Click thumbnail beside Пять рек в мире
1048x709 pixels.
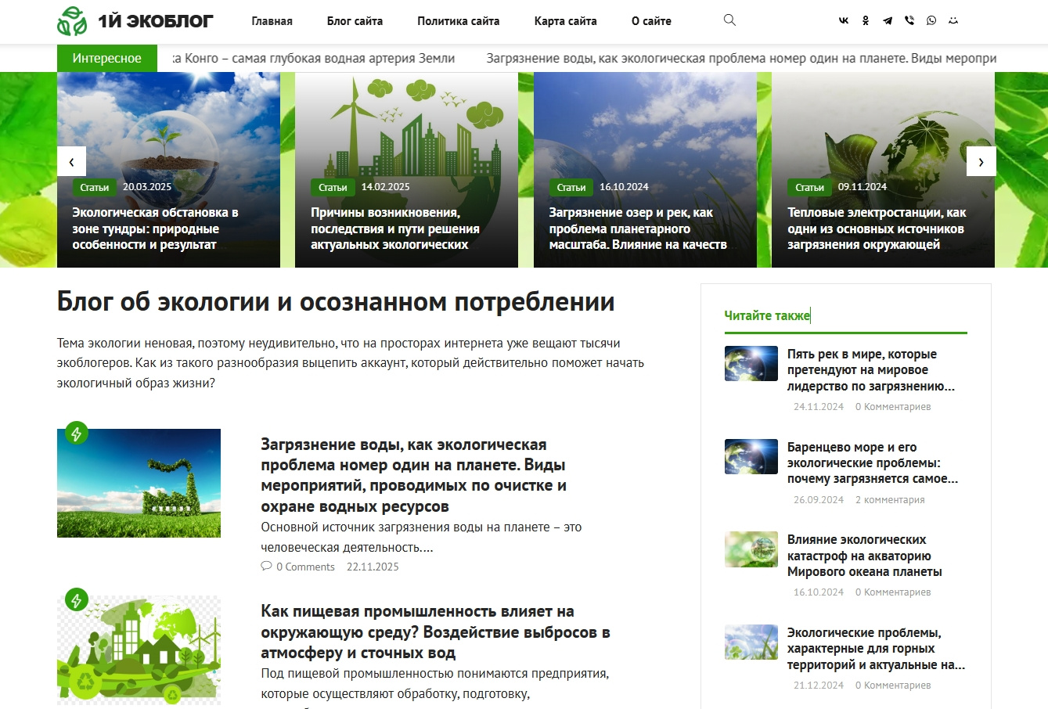[x=751, y=364]
